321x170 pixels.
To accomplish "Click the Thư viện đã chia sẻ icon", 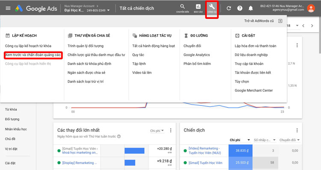I will [70, 35].
